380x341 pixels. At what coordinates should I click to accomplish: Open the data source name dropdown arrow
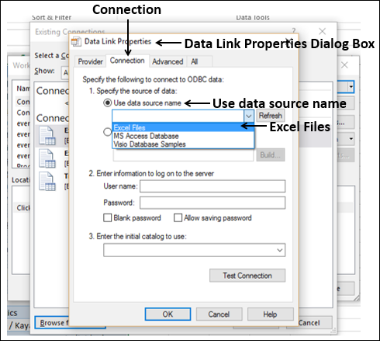(x=249, y=116)
